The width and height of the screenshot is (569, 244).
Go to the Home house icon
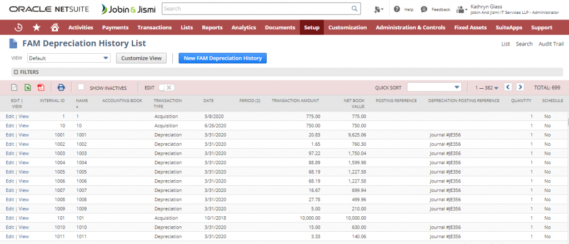[x=54, y=27]
